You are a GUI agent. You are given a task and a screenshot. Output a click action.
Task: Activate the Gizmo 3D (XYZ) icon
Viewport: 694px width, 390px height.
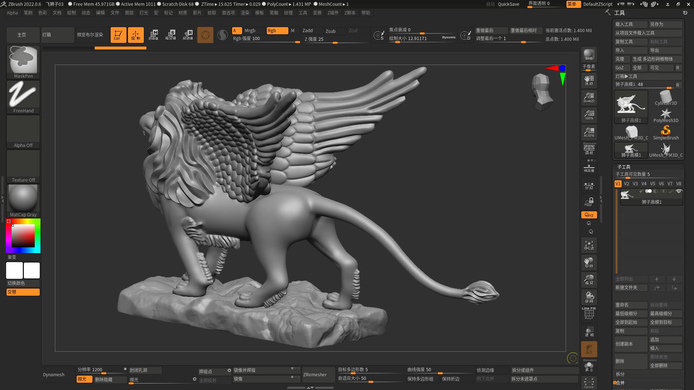click(x=589, y=214)
